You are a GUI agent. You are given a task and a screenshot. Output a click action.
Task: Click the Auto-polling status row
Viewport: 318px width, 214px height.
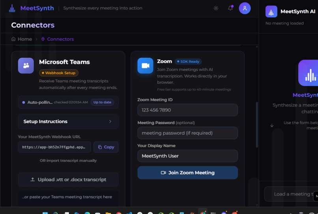point(68,102)
